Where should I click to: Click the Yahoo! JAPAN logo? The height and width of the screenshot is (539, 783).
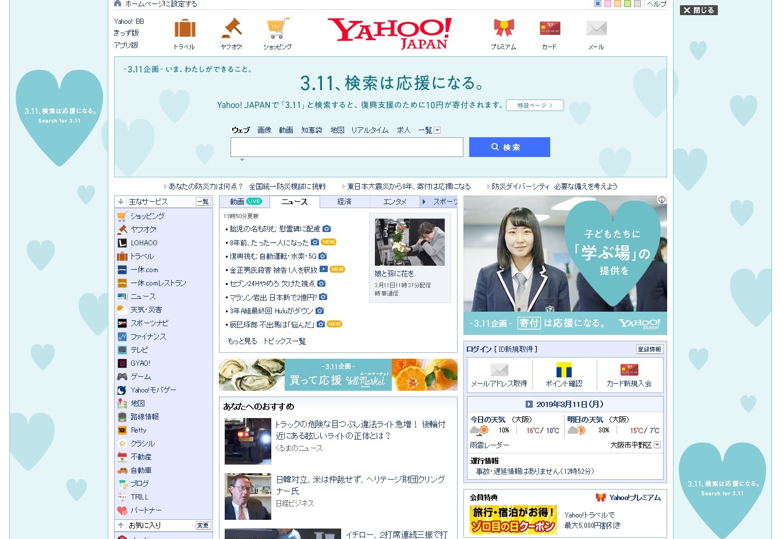tap(389, 33)
